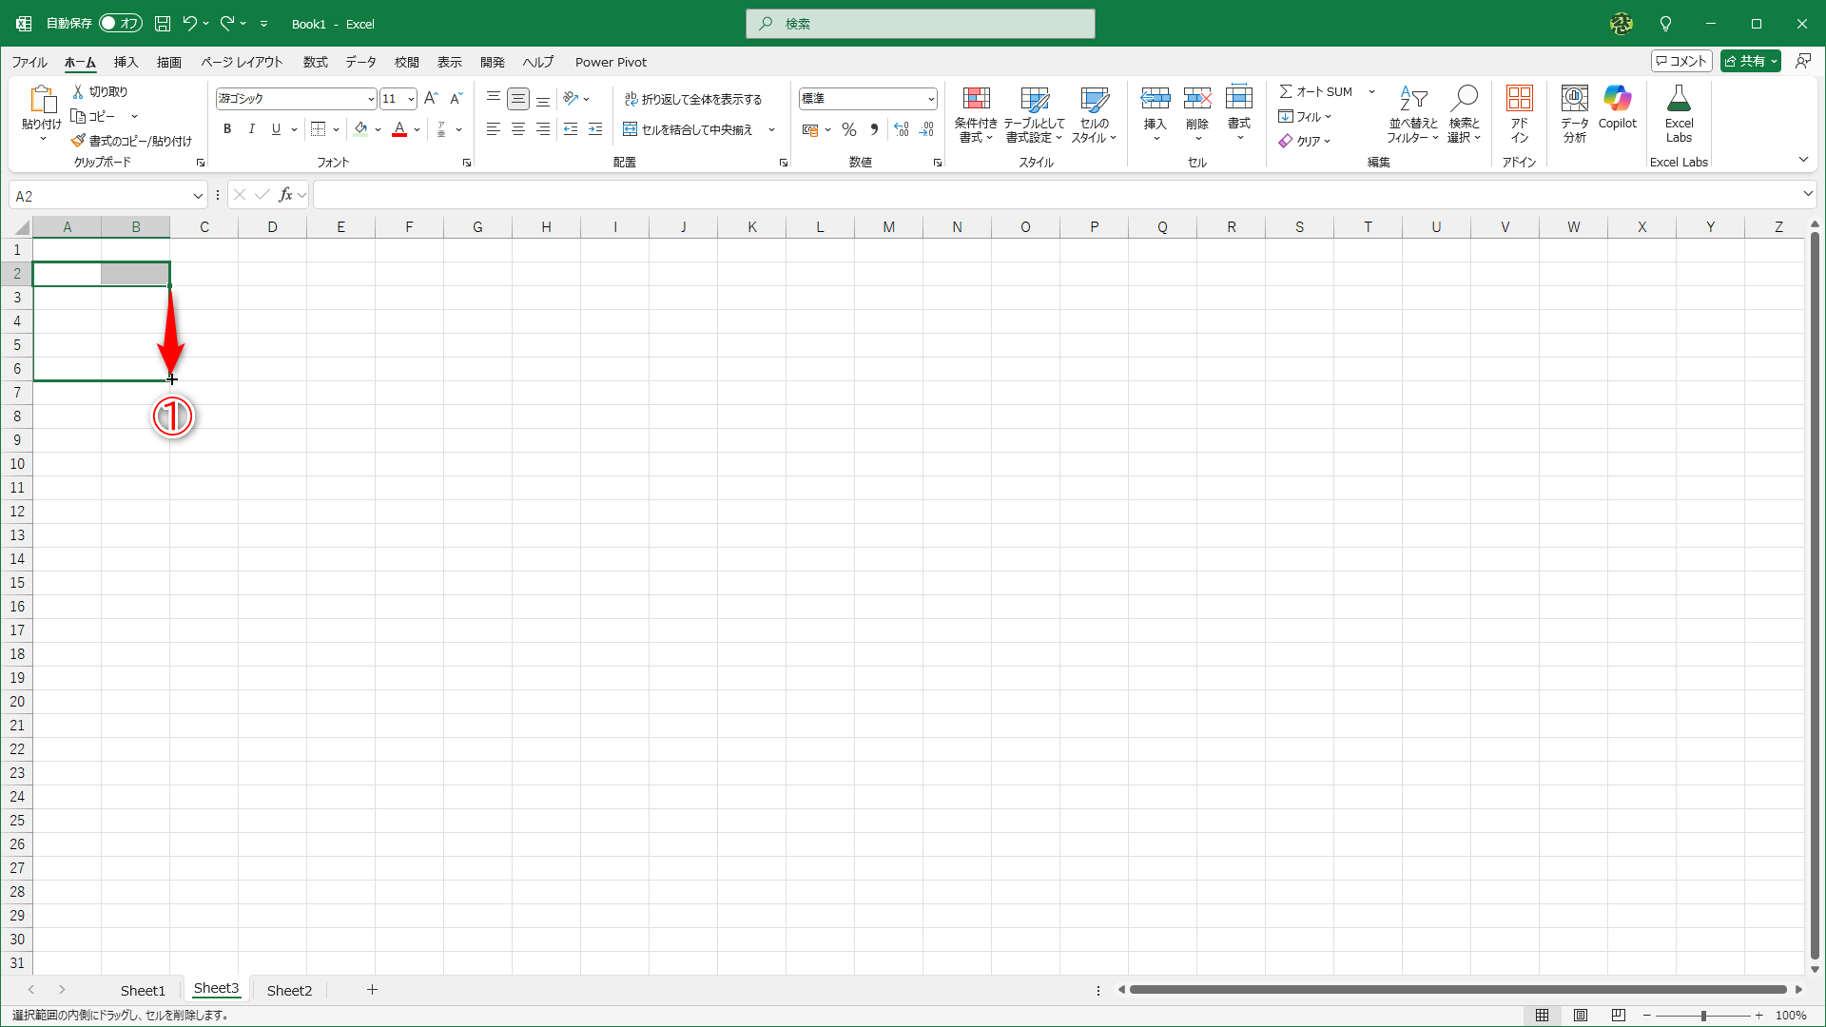Open the Page Layout ribbon tab
The height and width of the screenshot is (1027, 1826).
pos(242,62)
